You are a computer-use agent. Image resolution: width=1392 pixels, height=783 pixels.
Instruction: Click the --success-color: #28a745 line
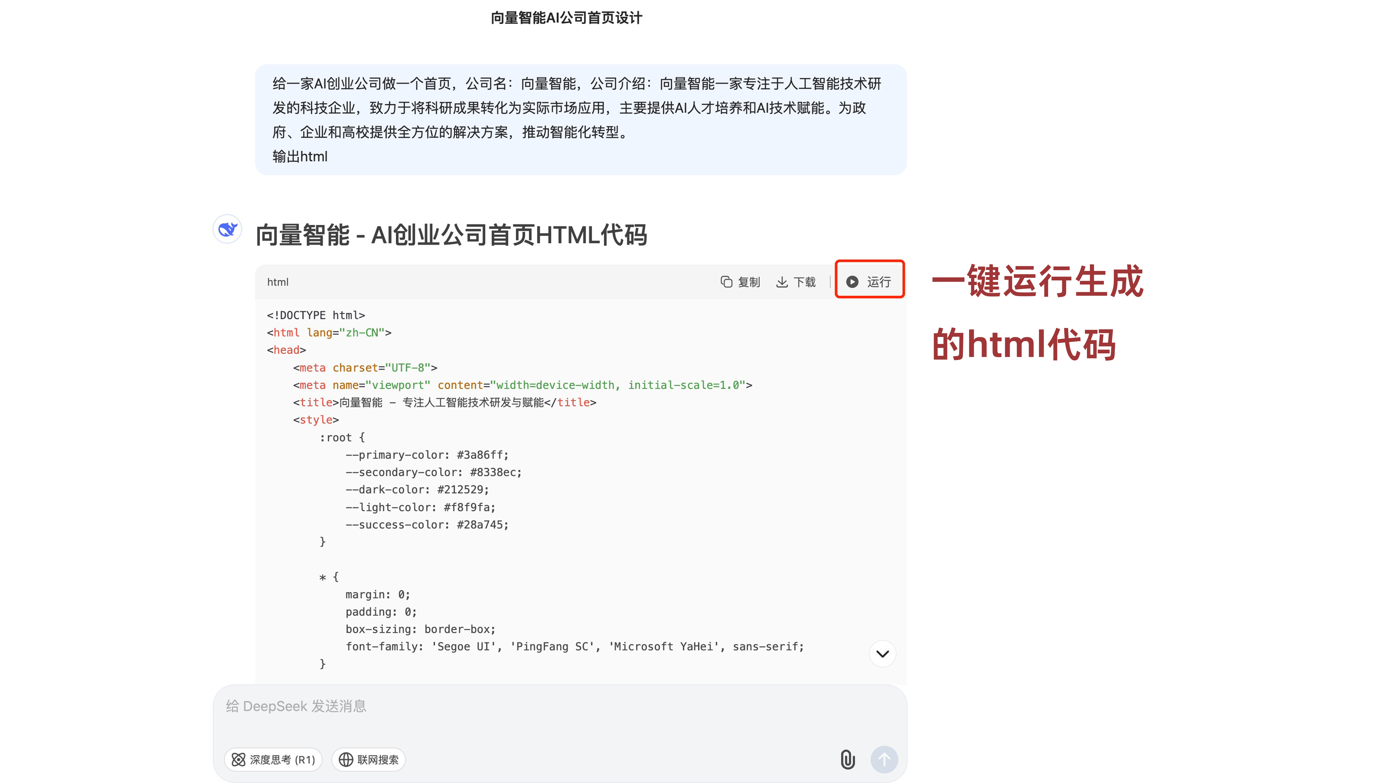point(427,525)
